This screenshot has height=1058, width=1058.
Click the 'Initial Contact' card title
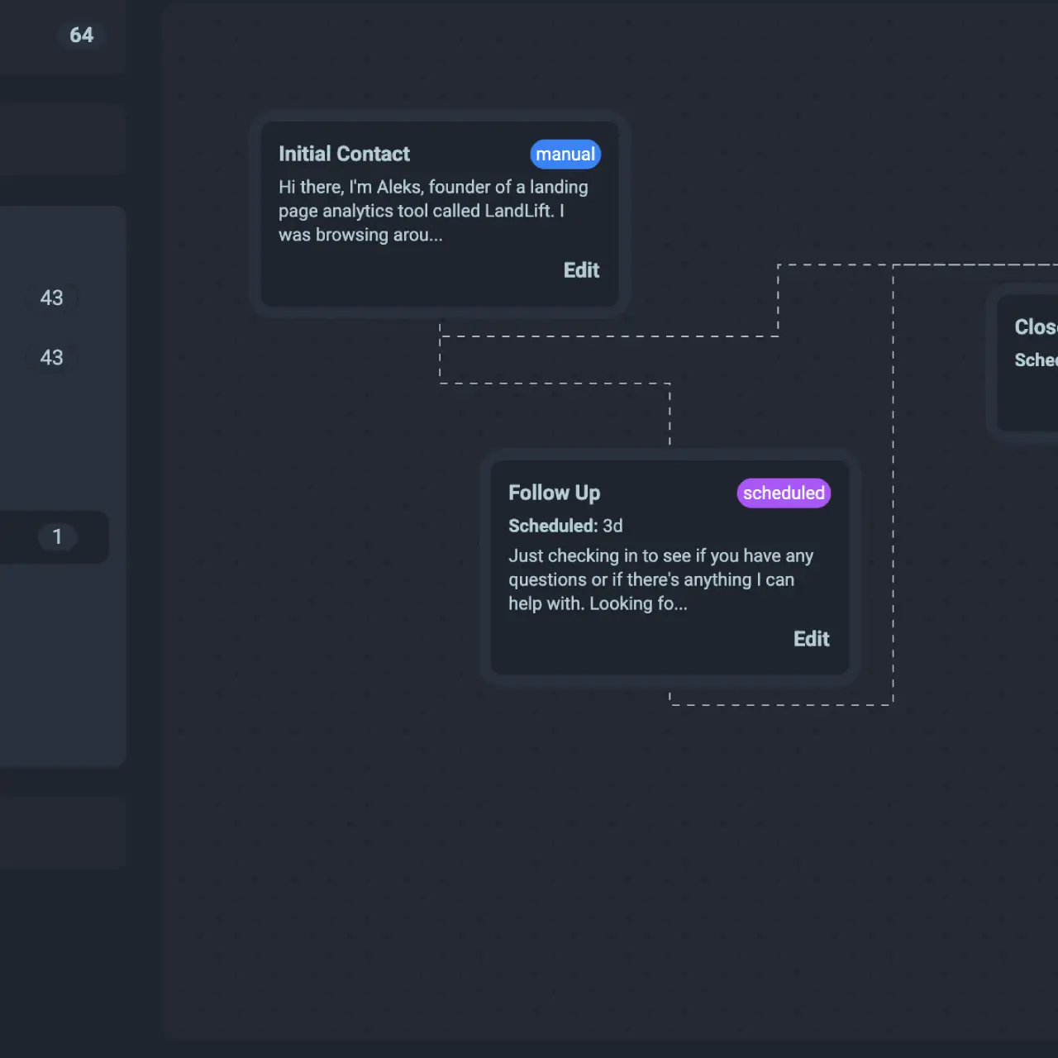pos(344,155)
